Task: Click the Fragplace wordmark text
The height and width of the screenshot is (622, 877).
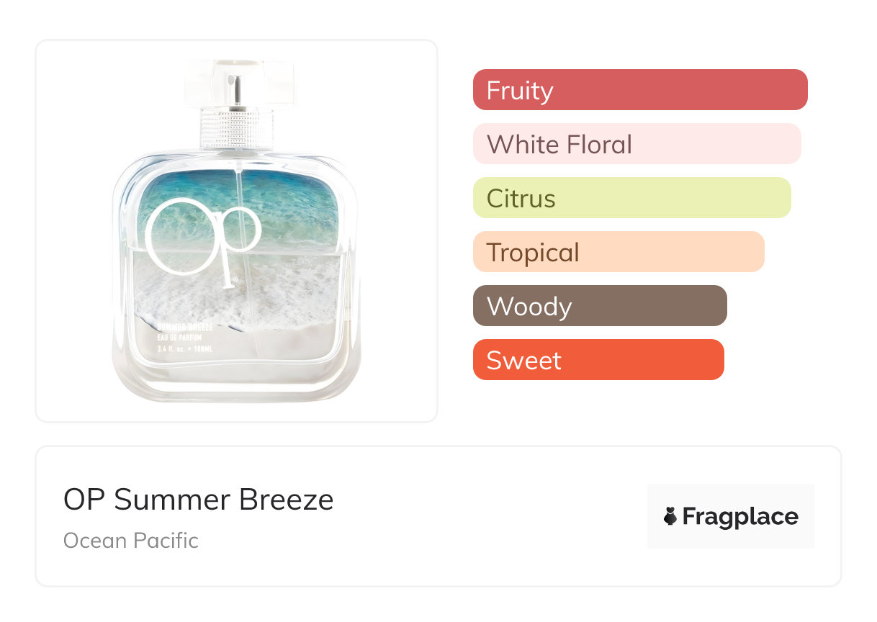Action: click(x=740, y=517)
